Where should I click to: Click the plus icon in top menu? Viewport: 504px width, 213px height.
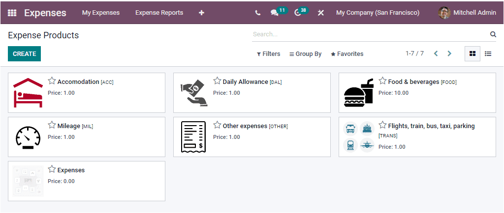(201, 13)
